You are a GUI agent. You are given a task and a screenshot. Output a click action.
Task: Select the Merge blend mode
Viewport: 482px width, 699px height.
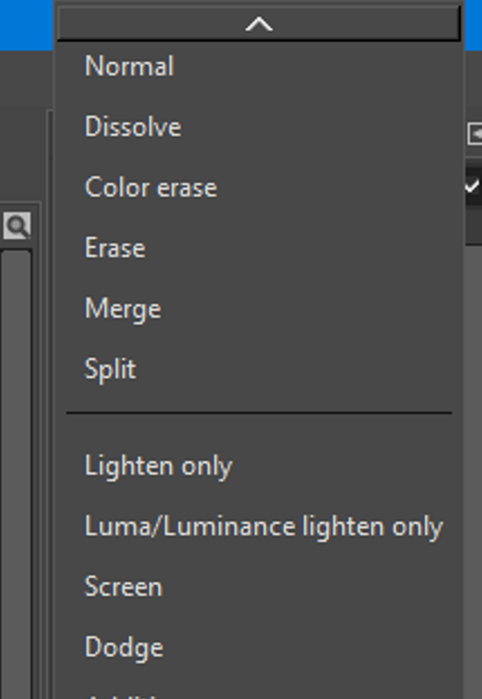(x=122, y=308)
